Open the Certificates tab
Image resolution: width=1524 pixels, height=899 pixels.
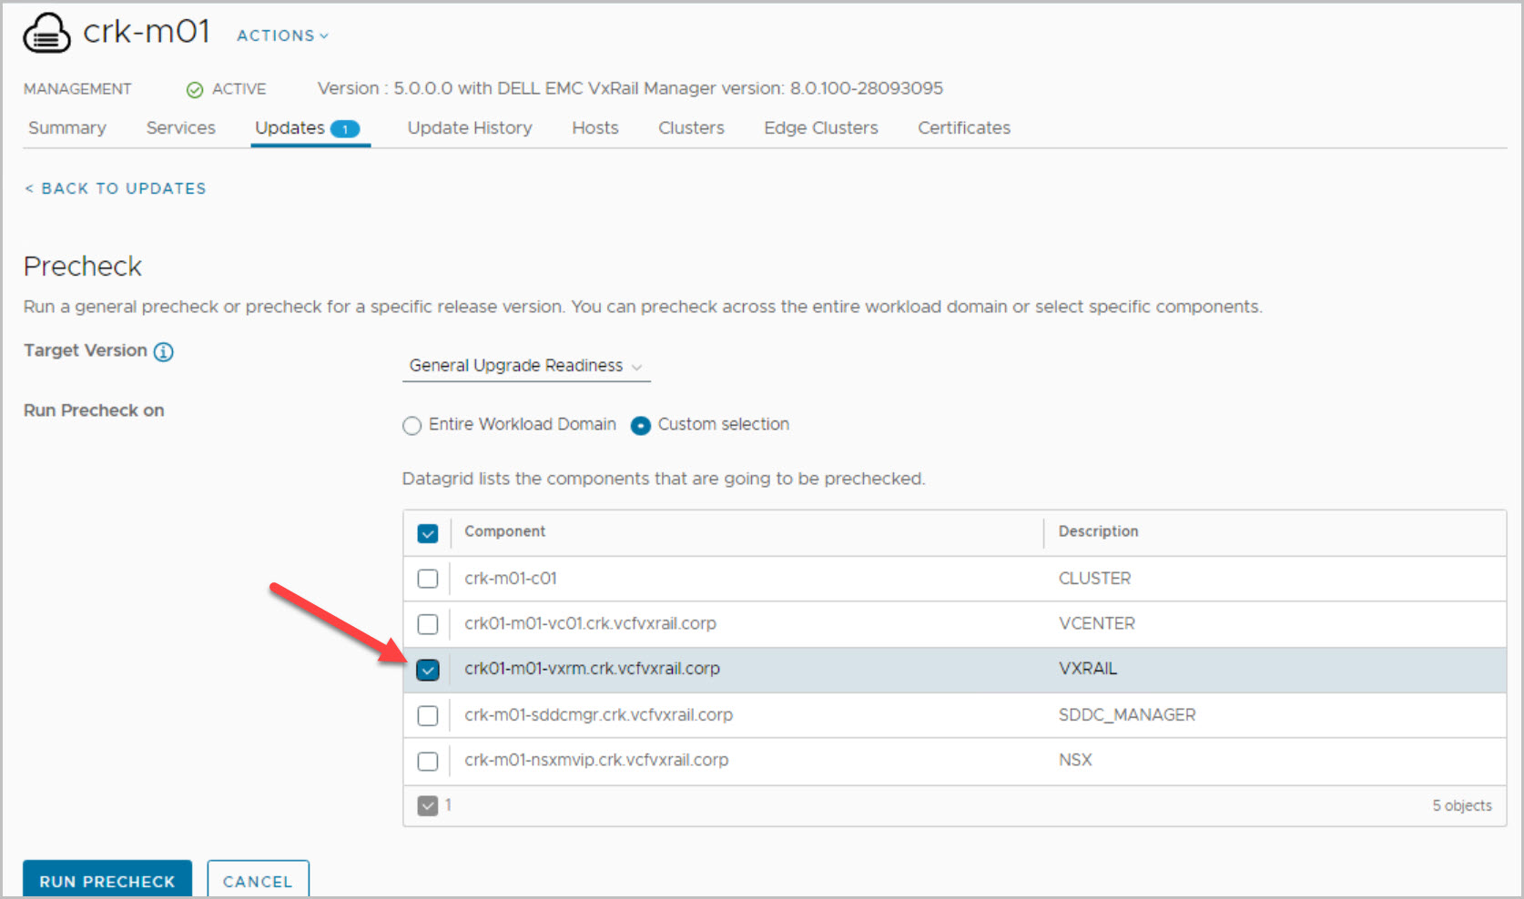pos(963,128)
